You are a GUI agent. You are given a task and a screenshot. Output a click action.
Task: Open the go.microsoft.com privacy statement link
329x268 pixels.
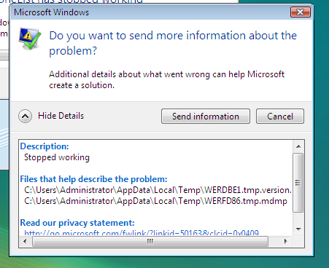(x=142, y=233)
